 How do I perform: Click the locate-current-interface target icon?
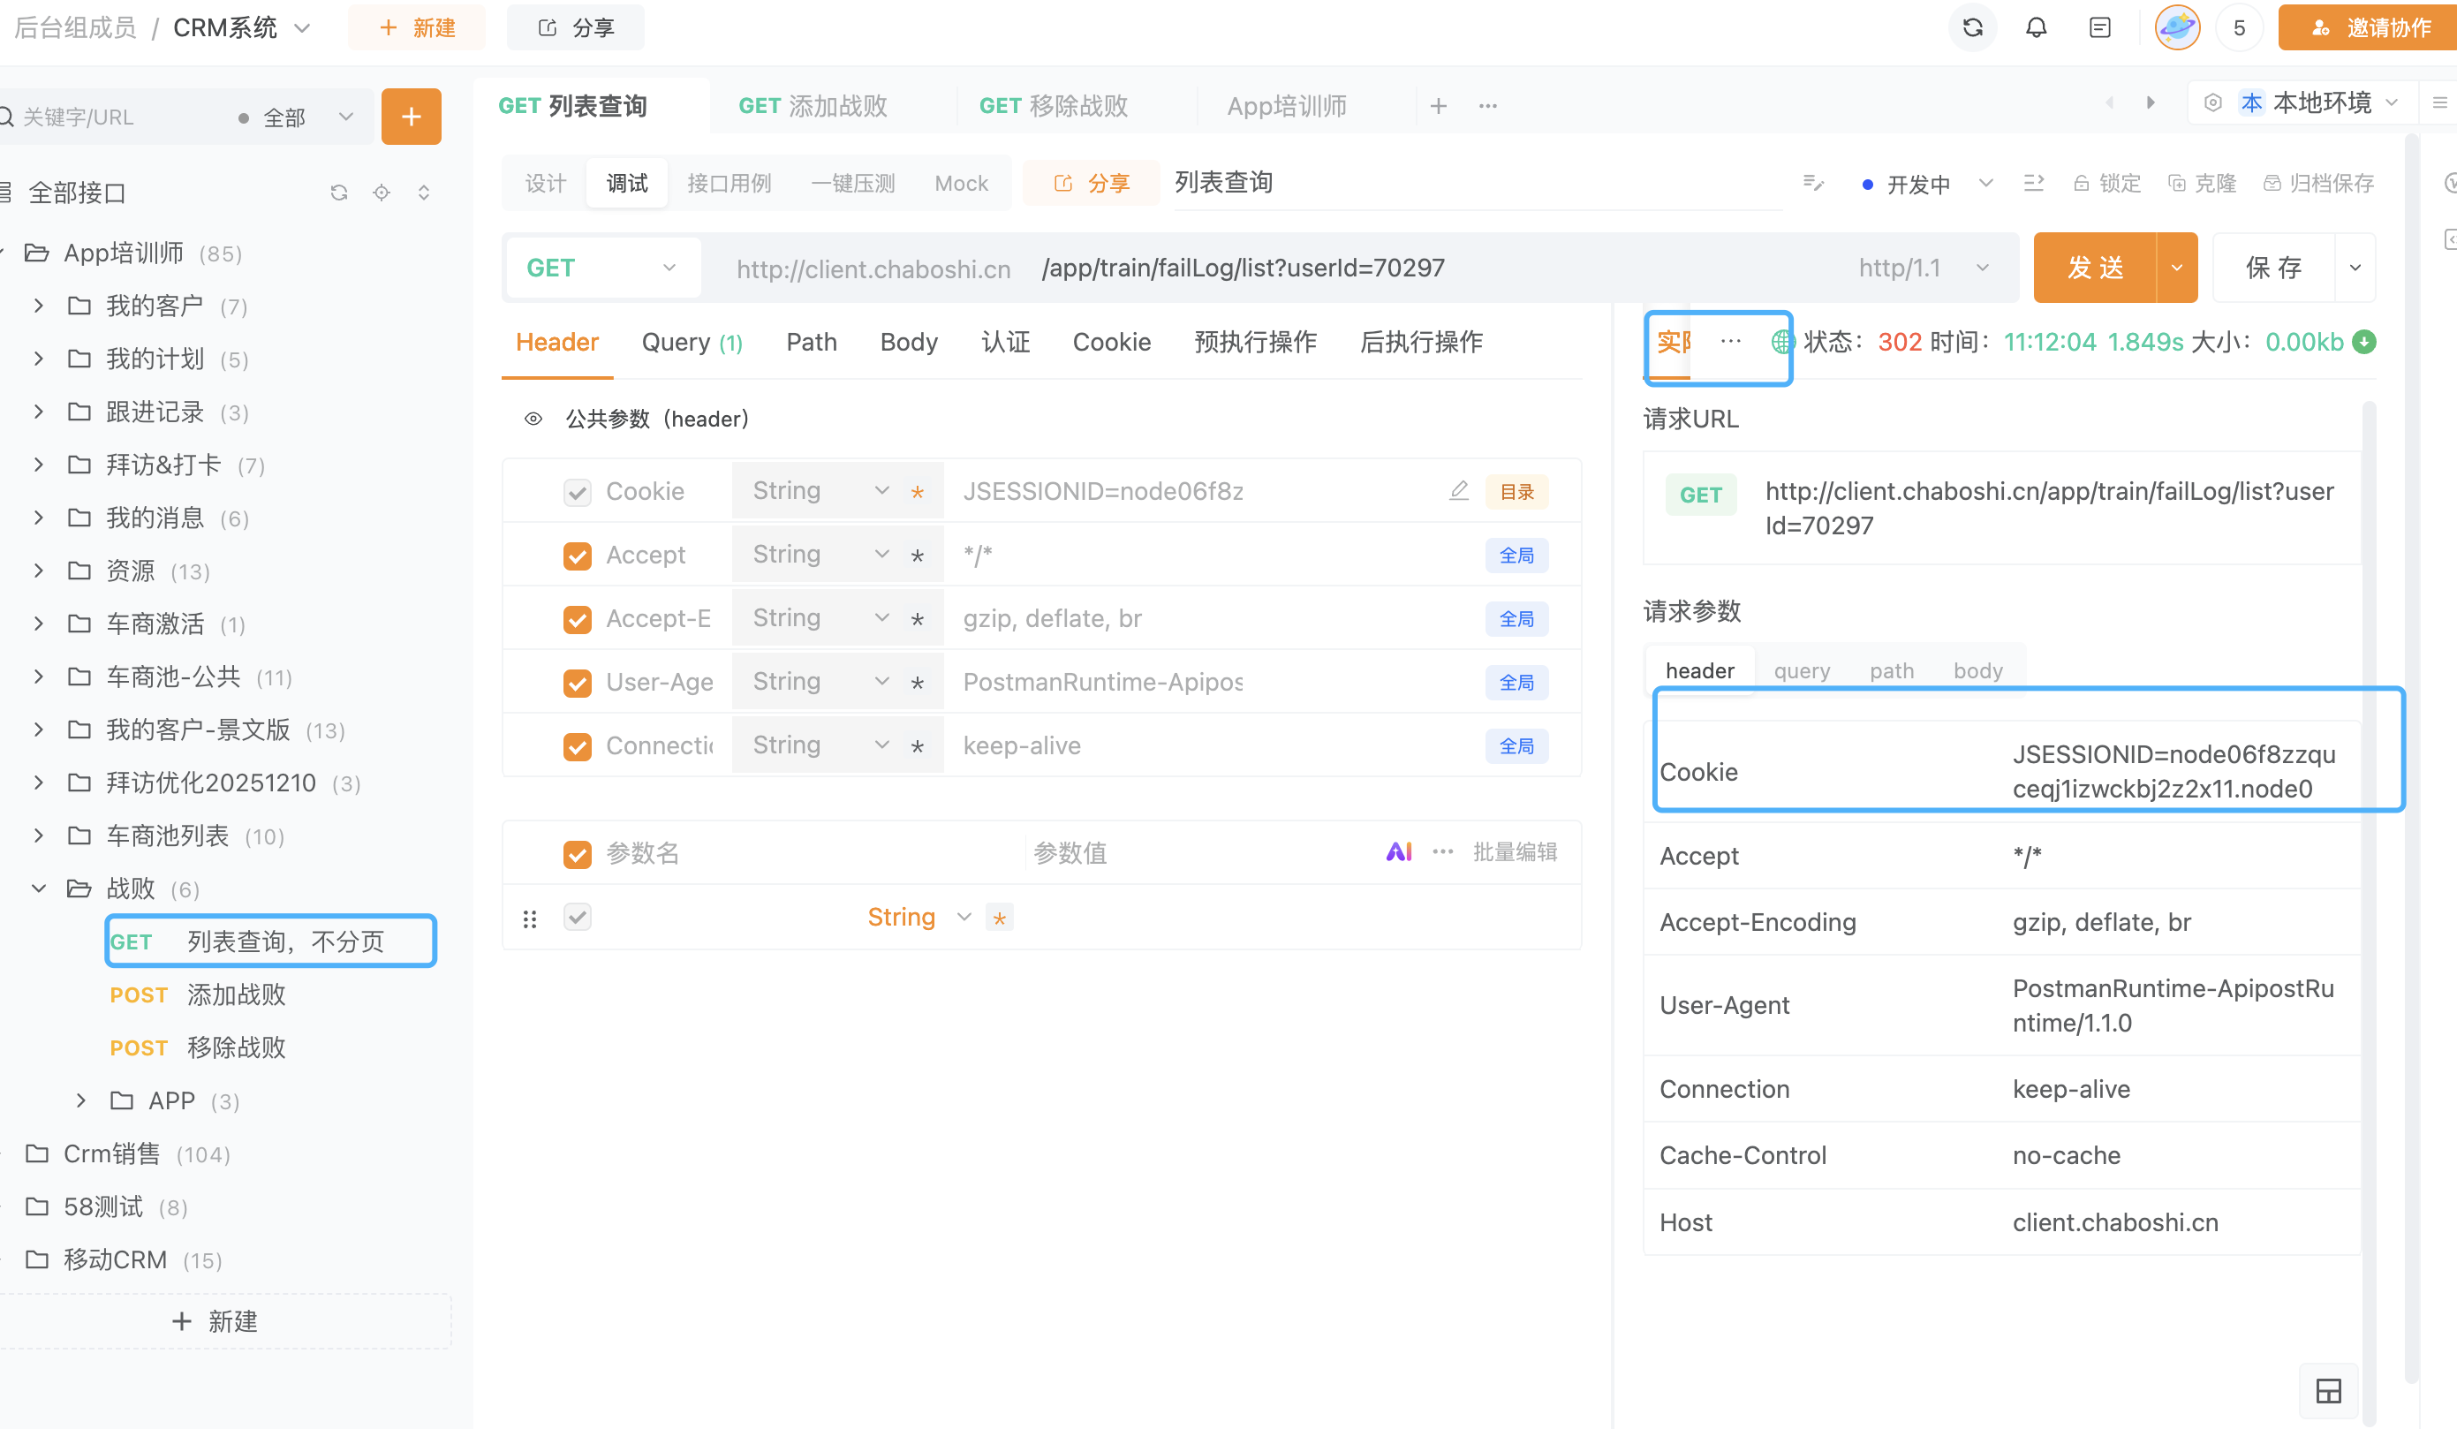click(x=382, y=193)
